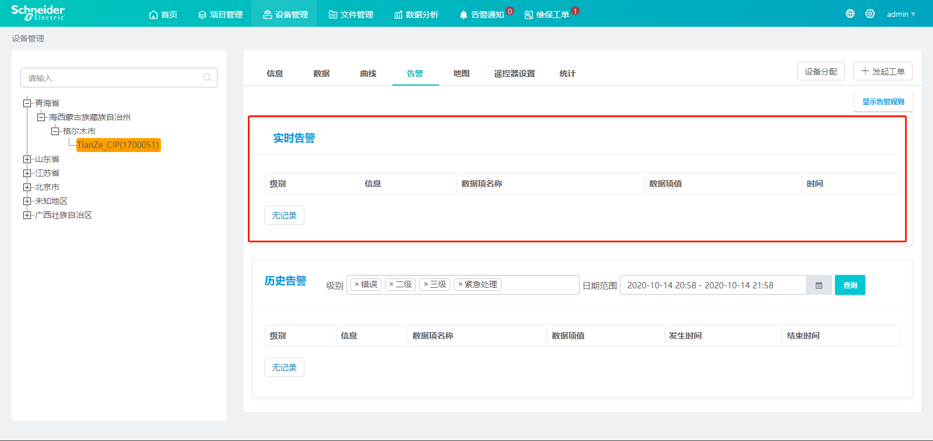This screenshot has width=933, height=441.
Task: Collapse the 青海省 tree node
Action: (27, 103)
